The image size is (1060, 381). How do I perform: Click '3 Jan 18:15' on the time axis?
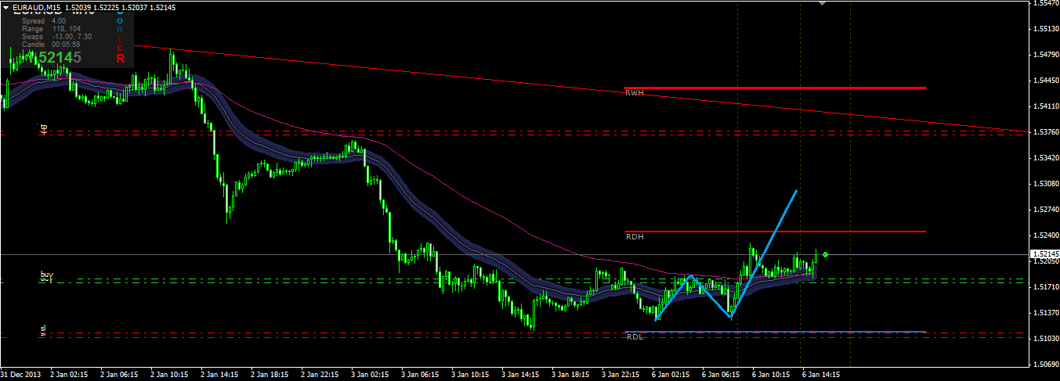(x=572, y=374)
